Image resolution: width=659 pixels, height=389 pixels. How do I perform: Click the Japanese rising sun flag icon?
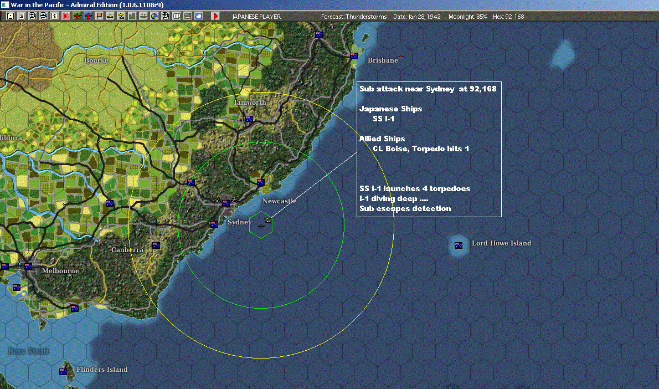click(x=66, y=16)
